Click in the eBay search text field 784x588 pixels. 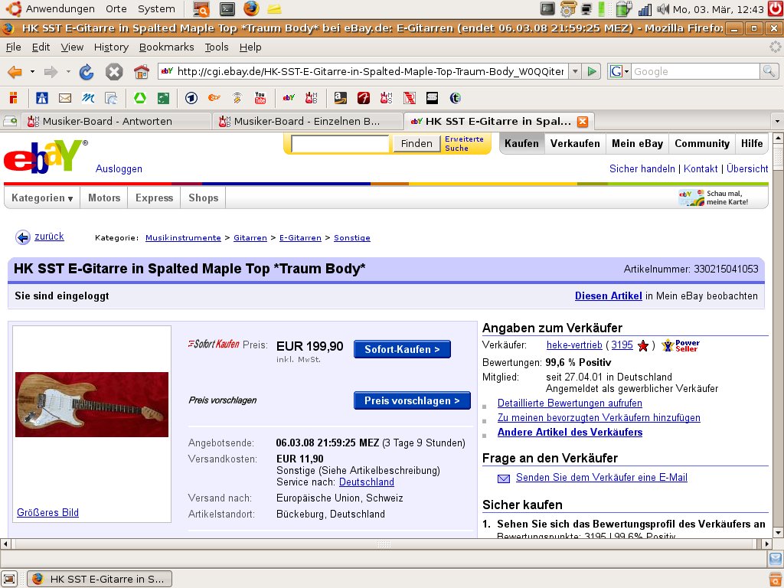340,144
